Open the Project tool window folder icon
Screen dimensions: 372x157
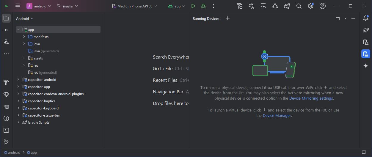(6, 18)
